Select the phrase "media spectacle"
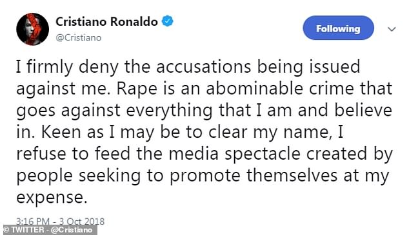This screenshot has width=409, height=235. tap(234, 155)
